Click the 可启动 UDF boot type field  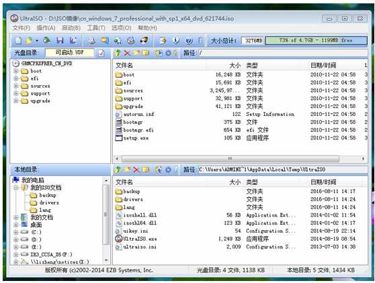pyautogui.click(x=70, y=52)
